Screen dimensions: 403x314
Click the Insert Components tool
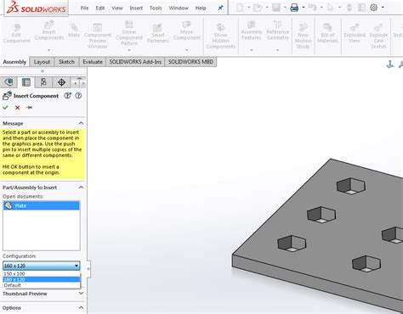point(49,31)
